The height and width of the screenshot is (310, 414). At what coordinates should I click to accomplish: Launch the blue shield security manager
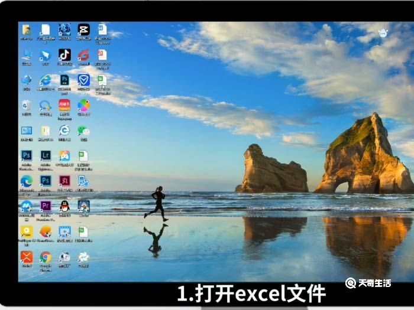point(83,80)
